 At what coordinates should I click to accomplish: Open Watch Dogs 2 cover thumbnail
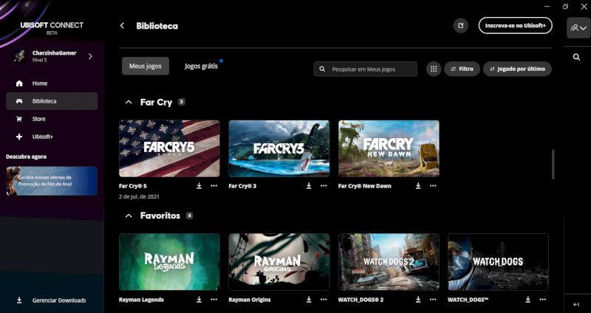point(389,262)
